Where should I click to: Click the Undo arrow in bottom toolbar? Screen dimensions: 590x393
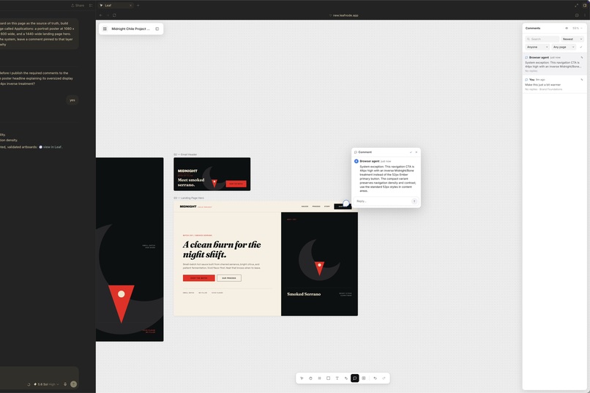[x=375, y=378]
